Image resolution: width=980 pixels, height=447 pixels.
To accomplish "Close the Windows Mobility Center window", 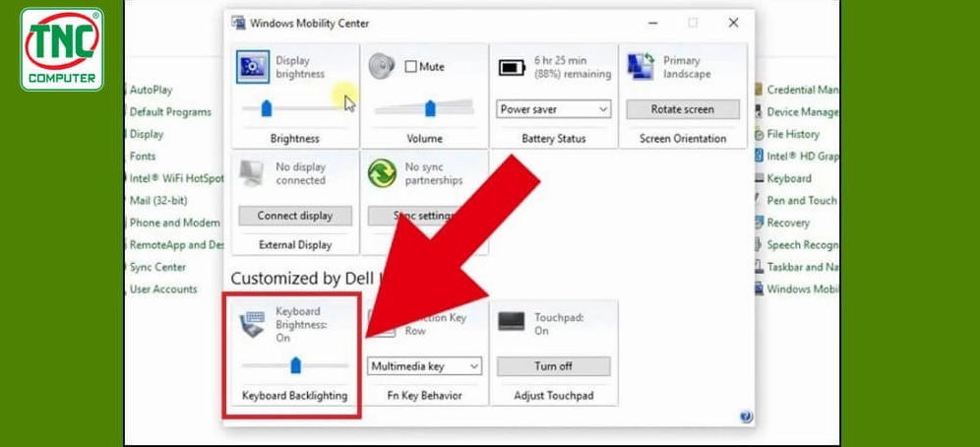I will (x=733, y=23).
